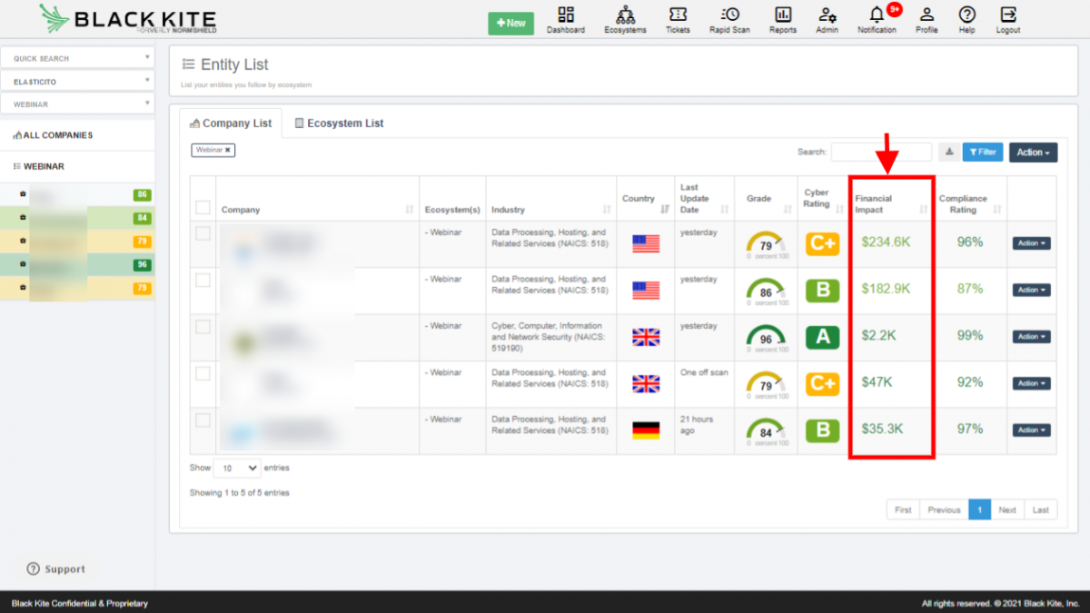
Task: Check the select-all checkbox in the table header
Action: [x=203, y=206]
